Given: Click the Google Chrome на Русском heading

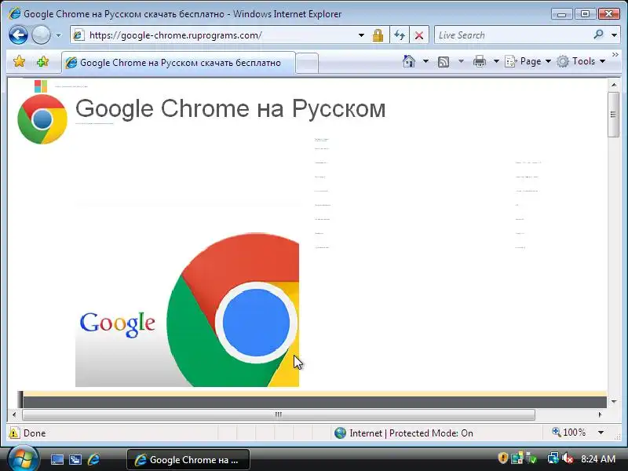Looking at the screenshot, I should click(x=230, y=108).
